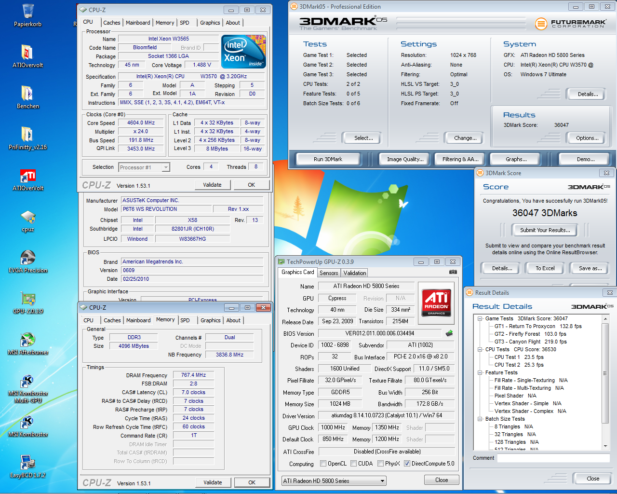The width and height of the screenshot is (617, 494).
Task: Click the BIOS Version value in GPU-Z
Action: [380, 333]
